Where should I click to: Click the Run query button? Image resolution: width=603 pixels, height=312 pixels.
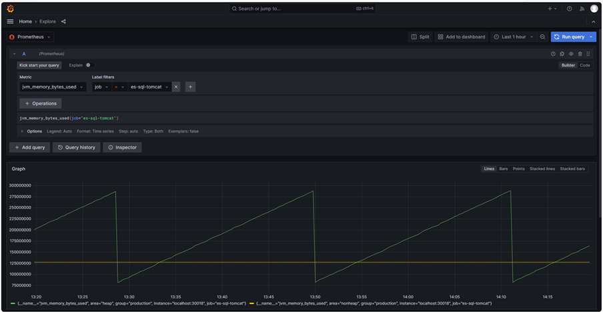coord(569,37)
